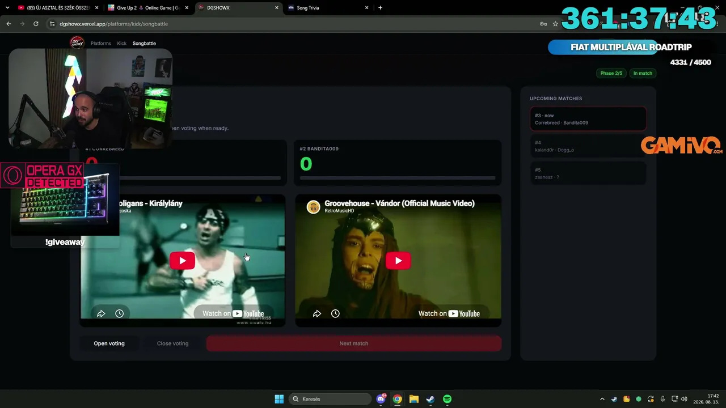The image size is (726, 408).
Task: Open the network tray icon
Action: tap(674, 399)
